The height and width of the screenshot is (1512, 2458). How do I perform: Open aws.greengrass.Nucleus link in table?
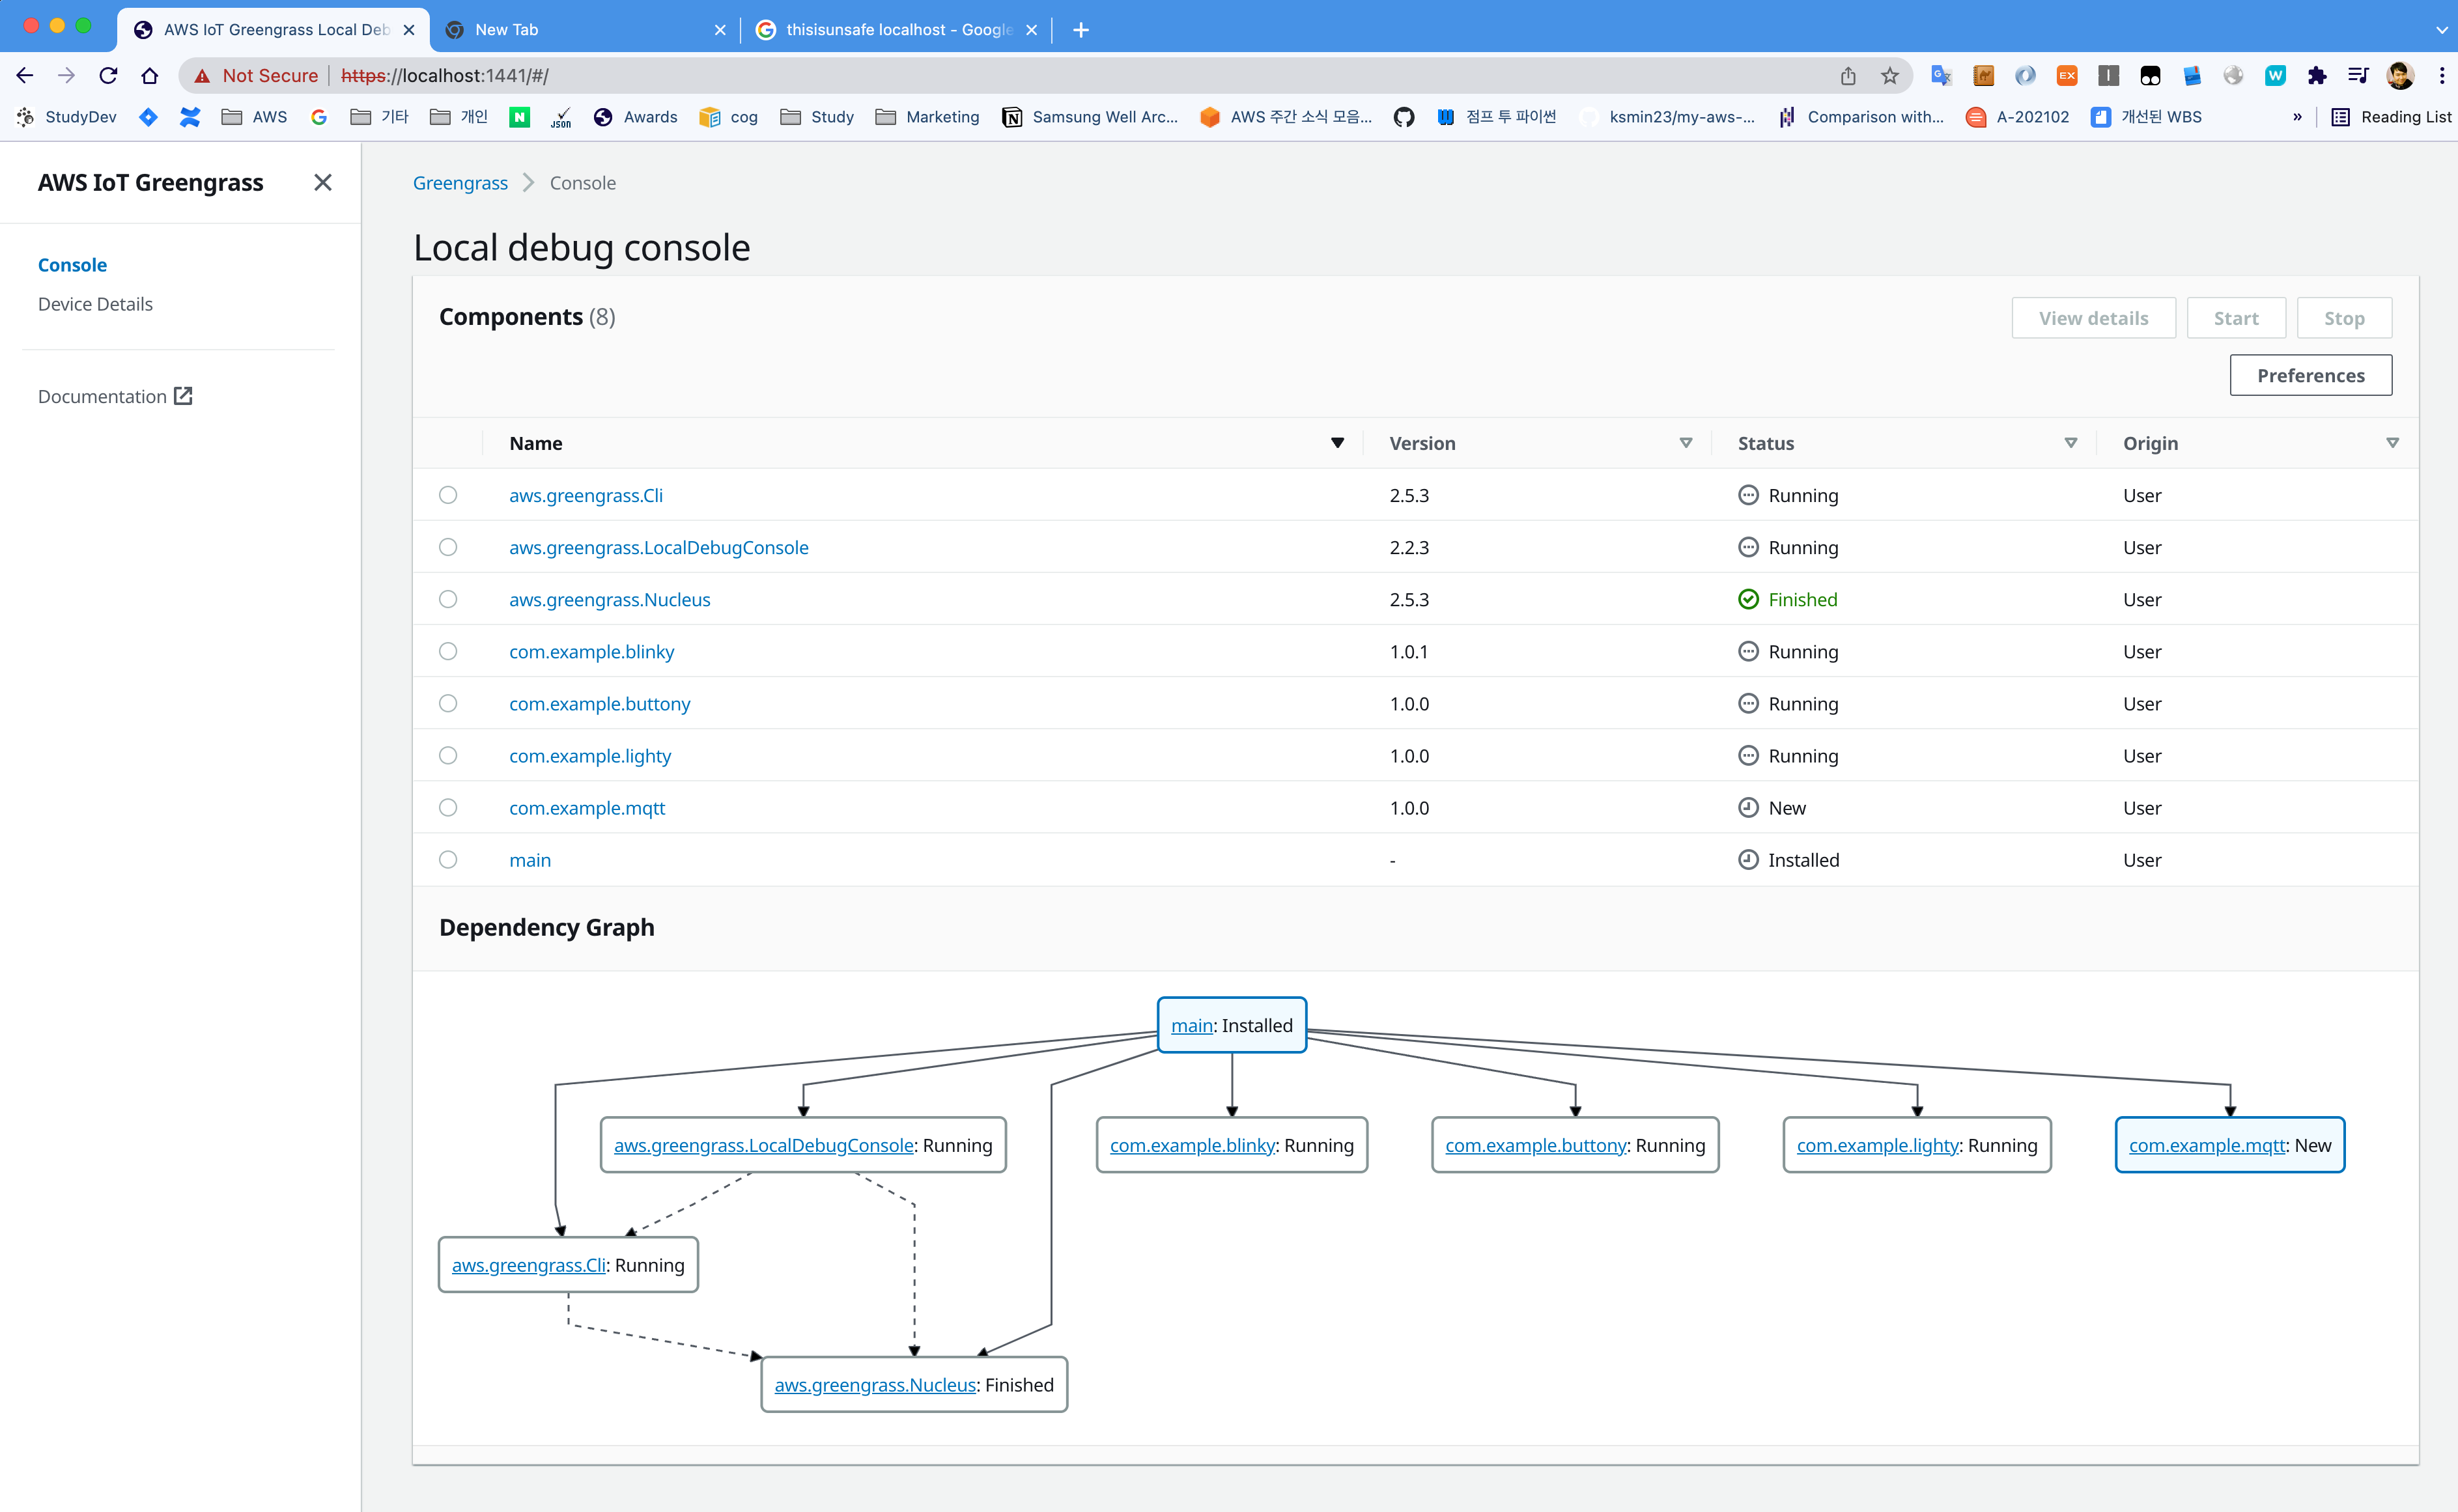tap(609, 599)
